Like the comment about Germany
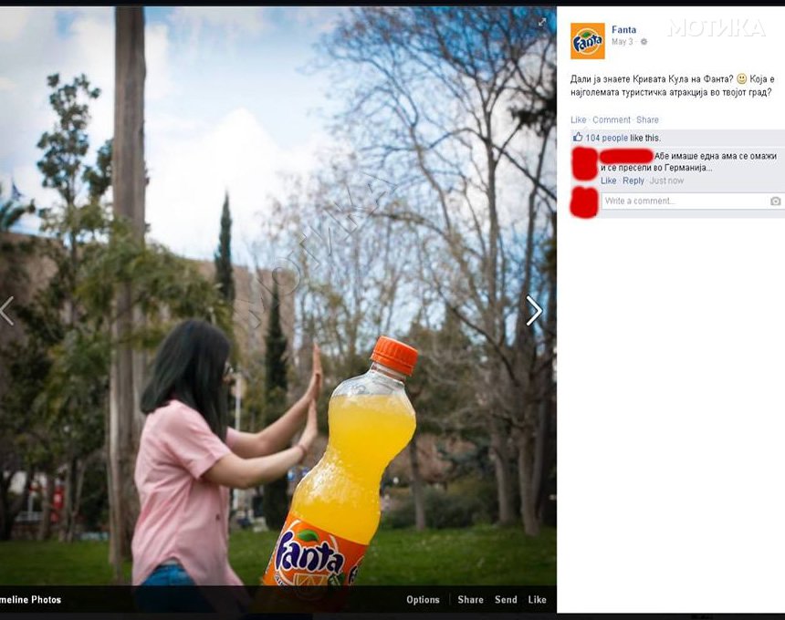785x620 pixels. tap(608, 181)
